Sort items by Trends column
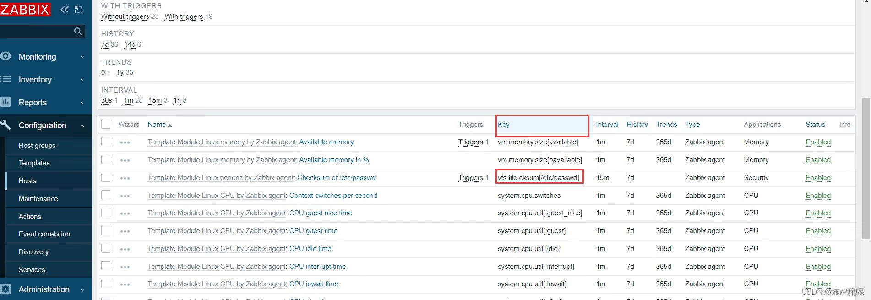The height and width of the screenshot is (300, 871). click(x=666, y=125)
